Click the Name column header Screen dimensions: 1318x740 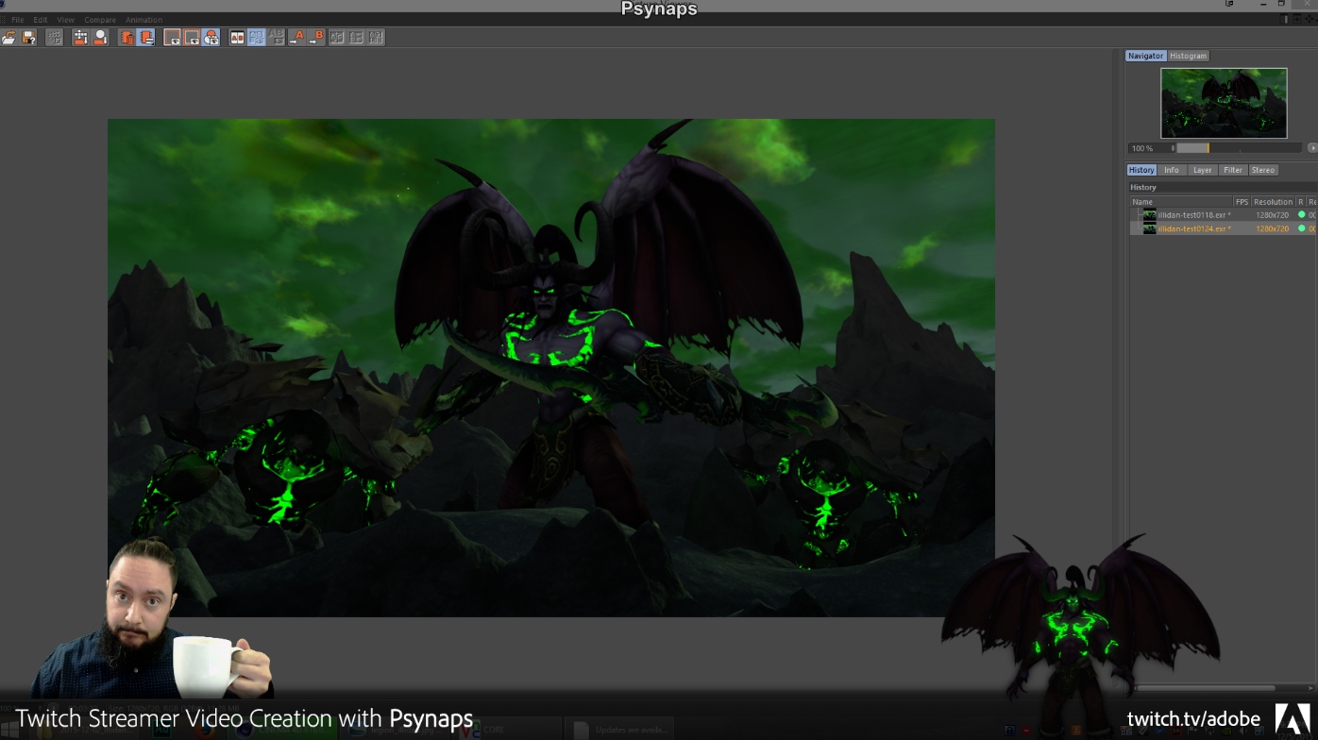pos(1181,202)
